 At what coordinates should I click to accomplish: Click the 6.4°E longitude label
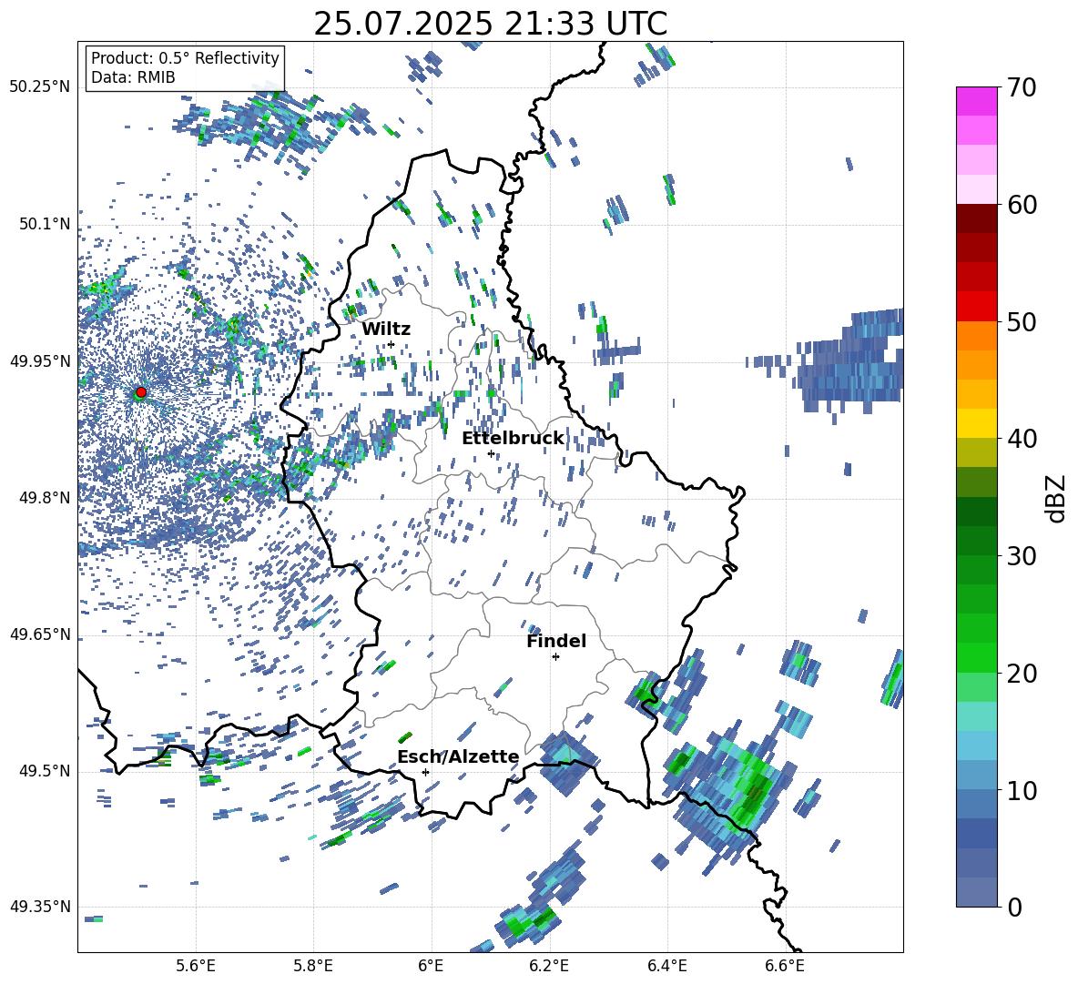click(x=666, y=966)
